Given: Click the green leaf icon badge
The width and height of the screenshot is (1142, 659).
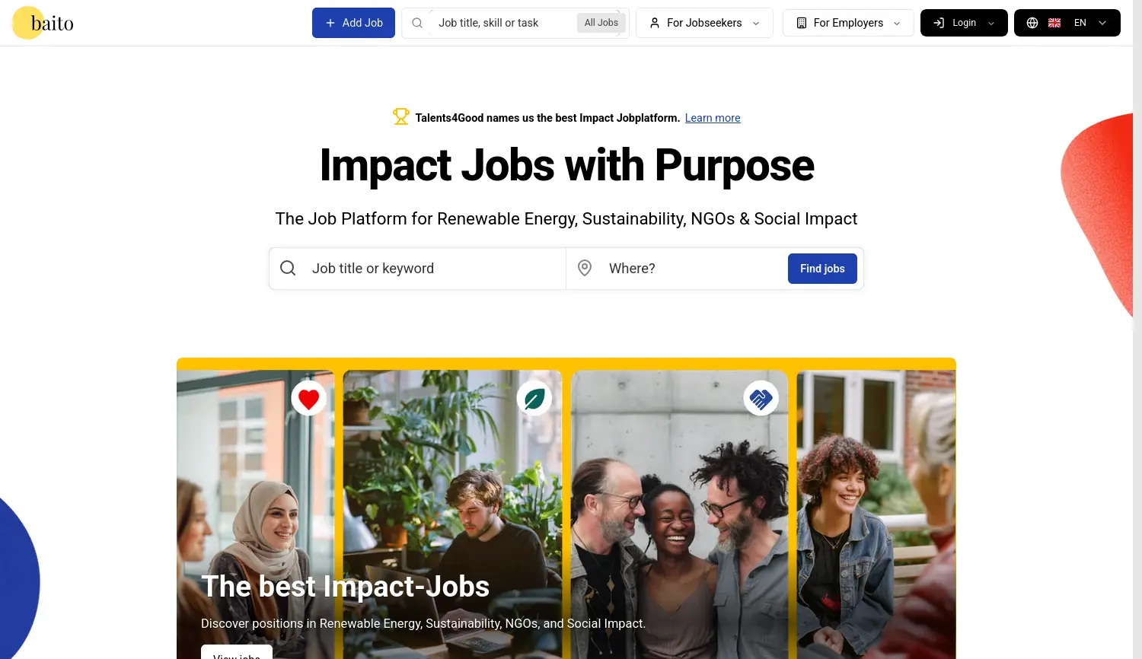Looking at the screenshot, I should click(534, 398).
